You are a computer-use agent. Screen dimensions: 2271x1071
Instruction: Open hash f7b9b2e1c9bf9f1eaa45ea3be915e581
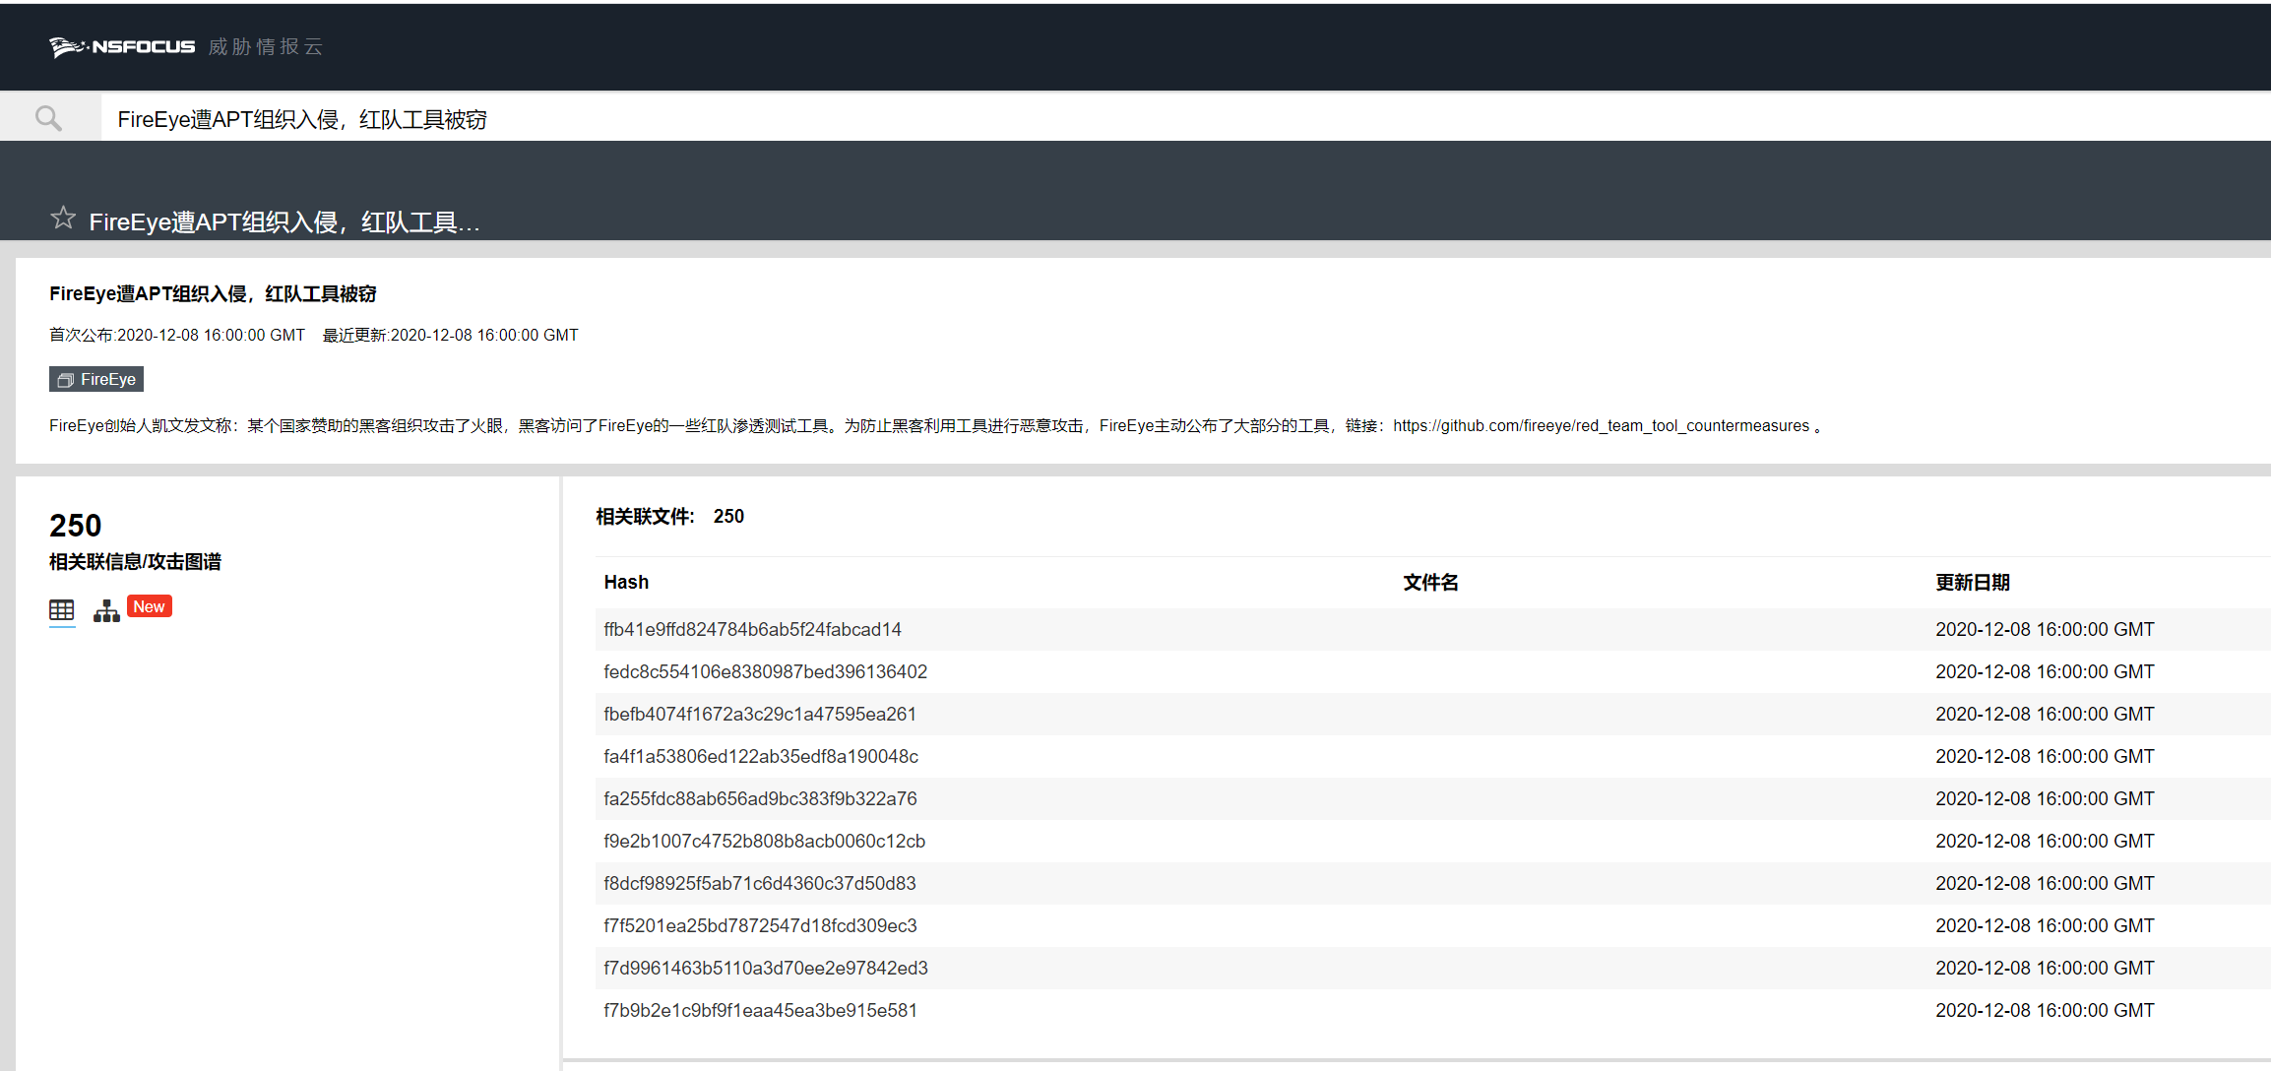coord(760,1010)
